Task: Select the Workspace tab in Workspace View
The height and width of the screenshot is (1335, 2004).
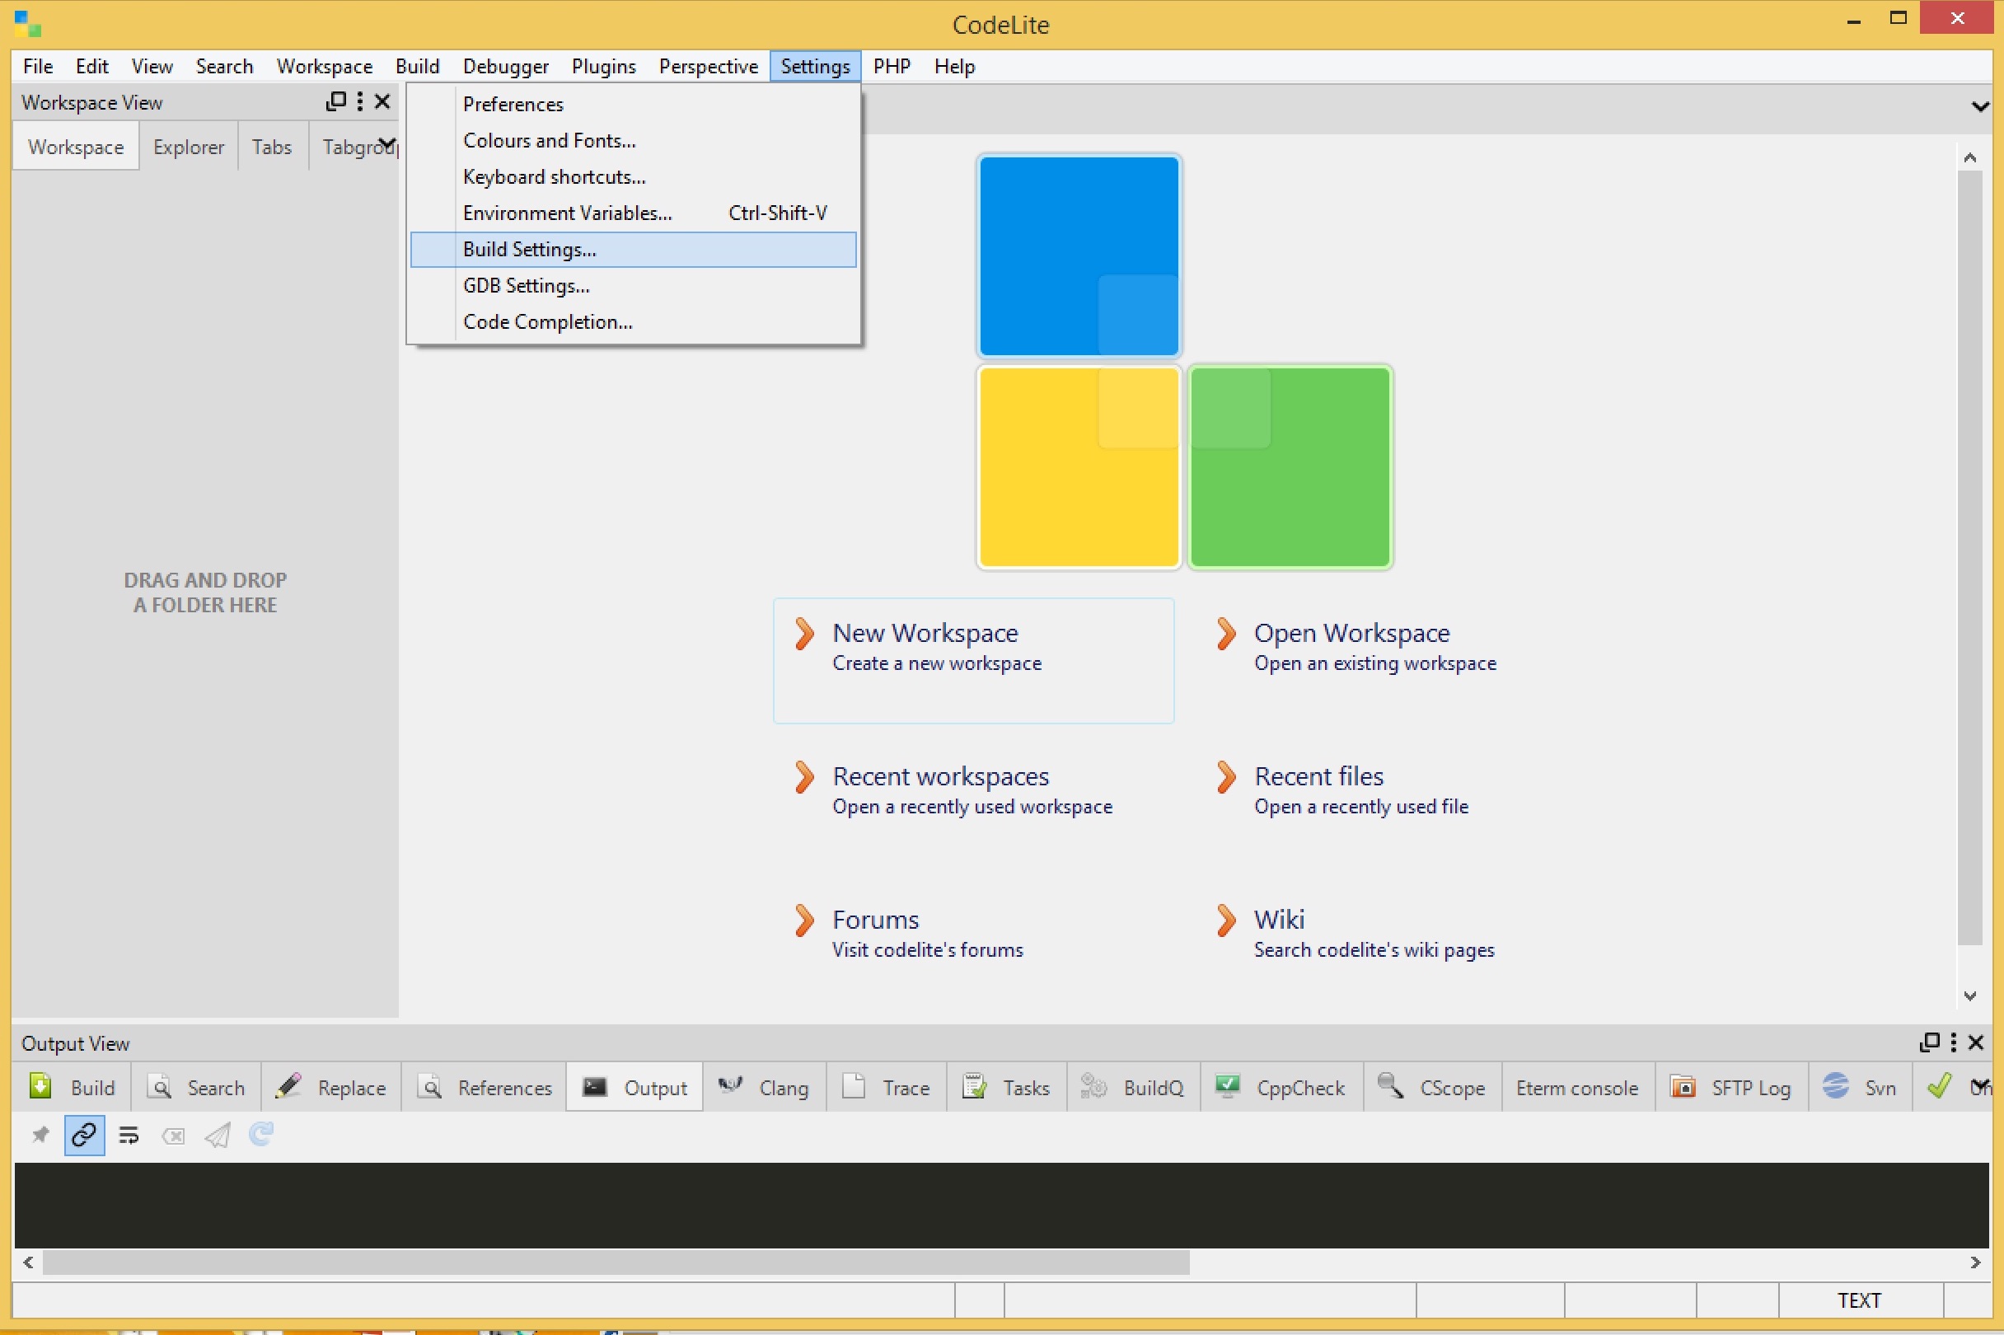Action: [x=76, y=147]
